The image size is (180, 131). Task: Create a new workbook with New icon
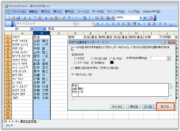8,18
